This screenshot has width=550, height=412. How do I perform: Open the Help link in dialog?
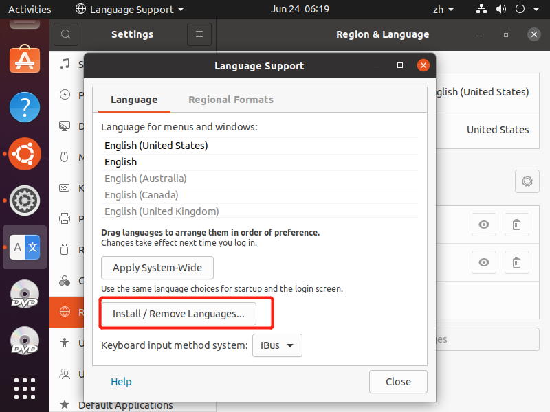click(x=121, y=382)
